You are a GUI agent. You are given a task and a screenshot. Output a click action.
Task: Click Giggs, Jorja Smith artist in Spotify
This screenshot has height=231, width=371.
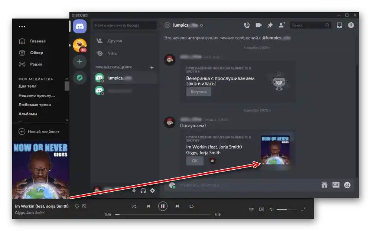30,212
